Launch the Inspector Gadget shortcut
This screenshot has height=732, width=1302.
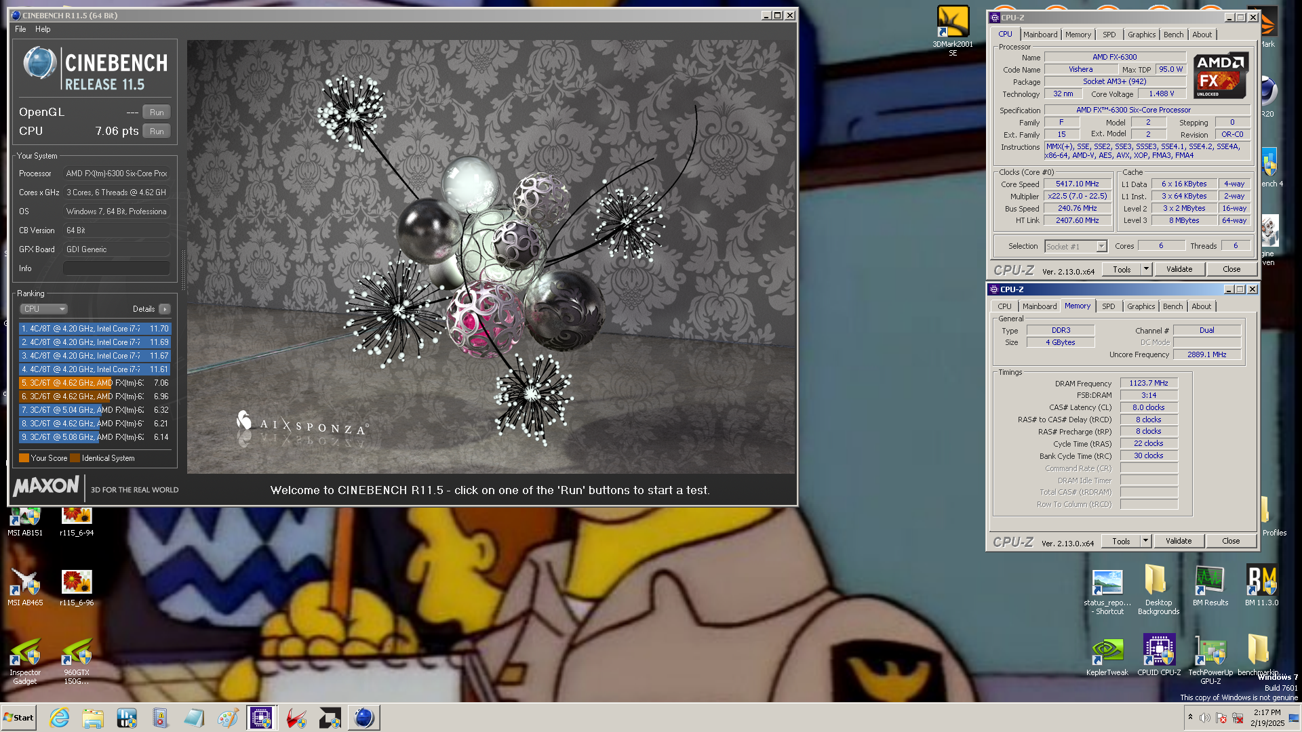pos(25,662)
